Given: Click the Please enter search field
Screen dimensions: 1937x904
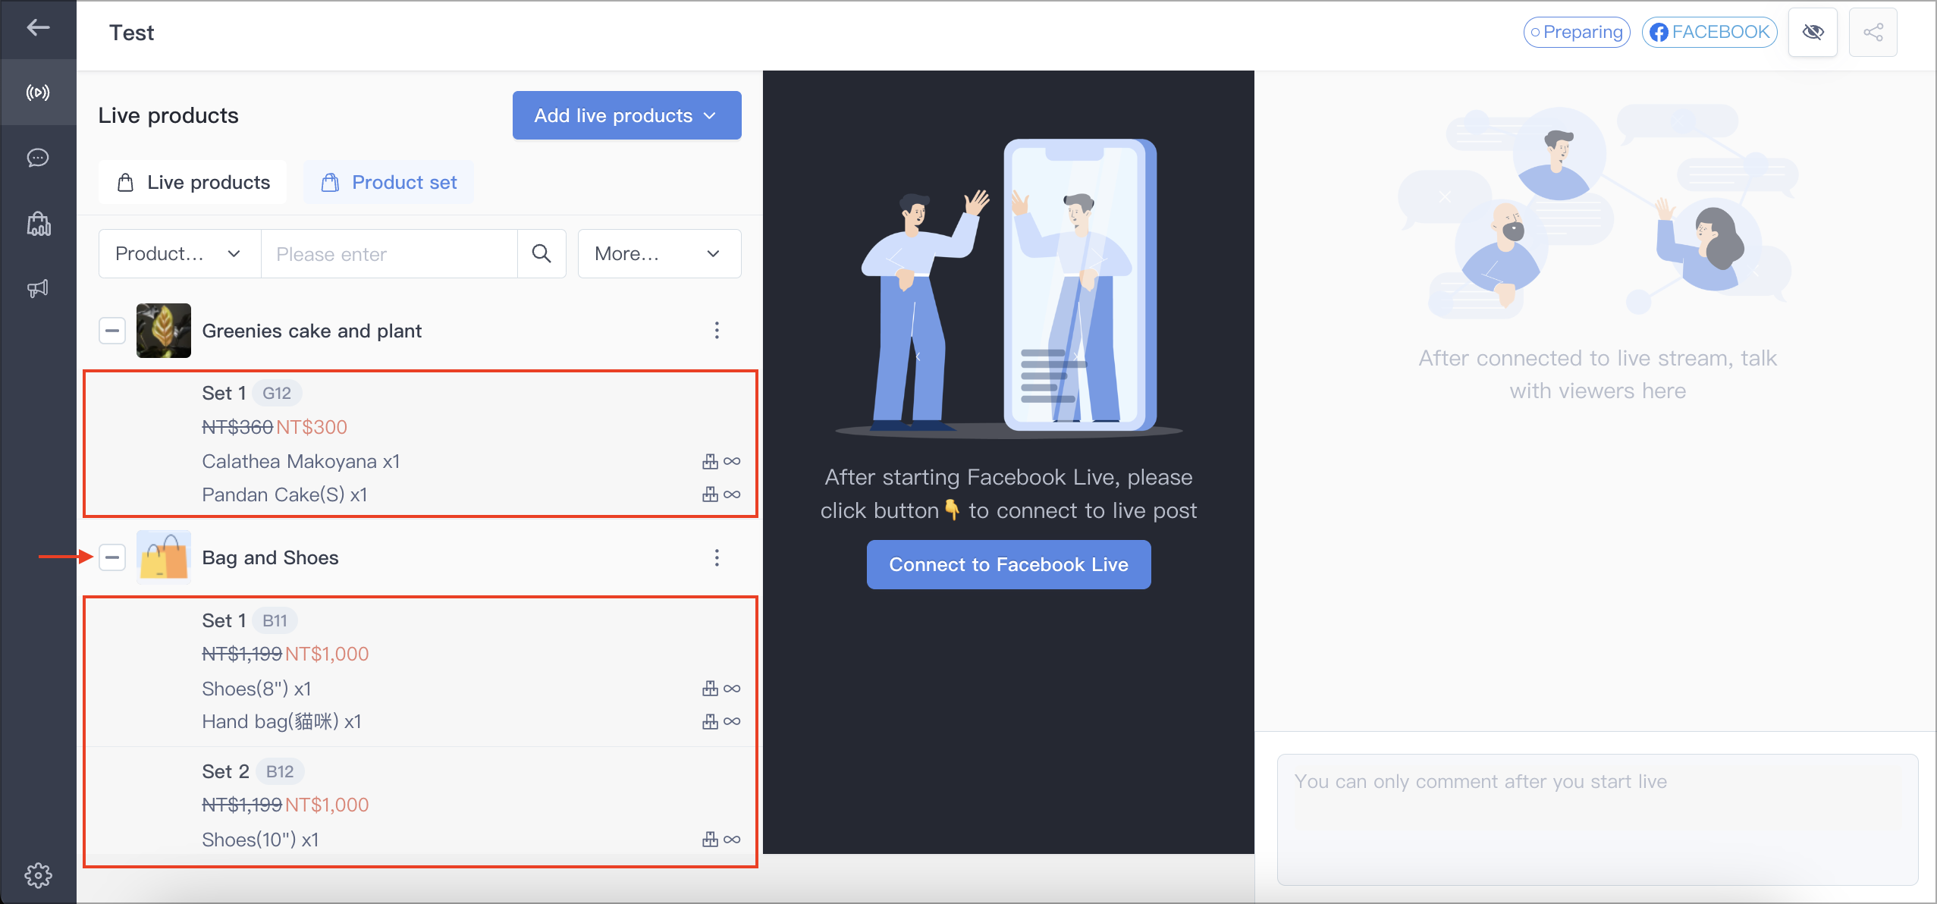Looking at the screenshot, I should point(388,253).
